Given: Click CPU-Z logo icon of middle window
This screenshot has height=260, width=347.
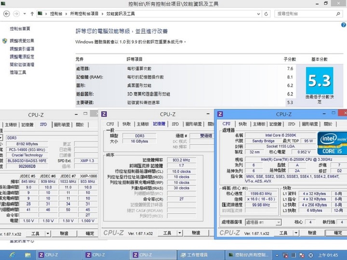Looking at the screenshot, I should (x=104, y=114).
